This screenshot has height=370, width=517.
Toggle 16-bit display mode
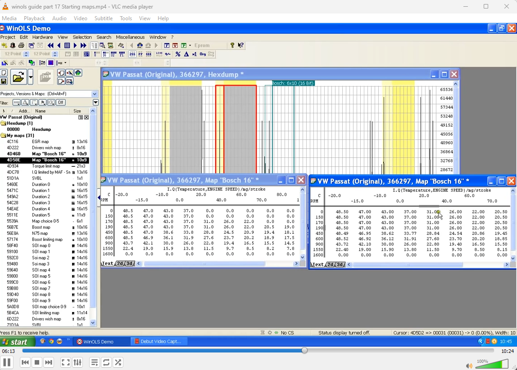click(x=105, y=54)
